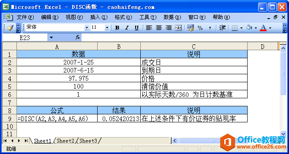Open the 编辑 (Edit) menu
This screenshot has height=154, width=289.
[50, 17]
